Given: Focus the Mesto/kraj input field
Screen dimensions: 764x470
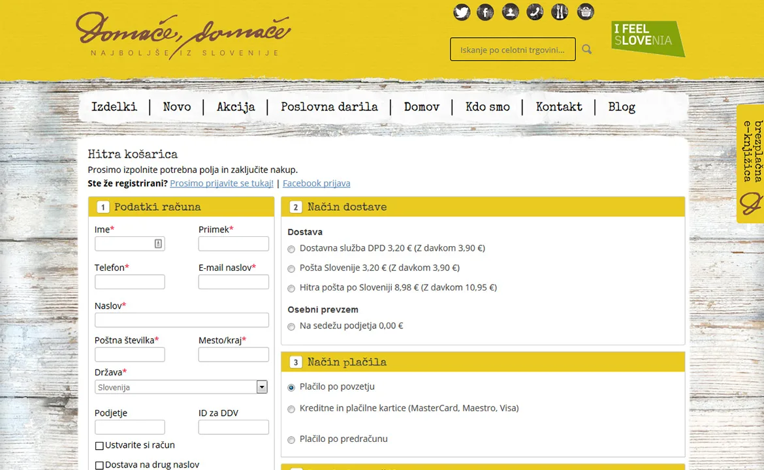Looking at the screenshot, I should pyautogui.click(x=233, y=354).
